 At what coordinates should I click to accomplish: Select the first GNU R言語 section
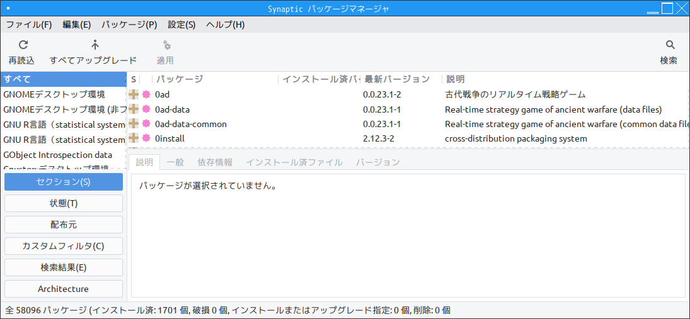coord(64,125)
